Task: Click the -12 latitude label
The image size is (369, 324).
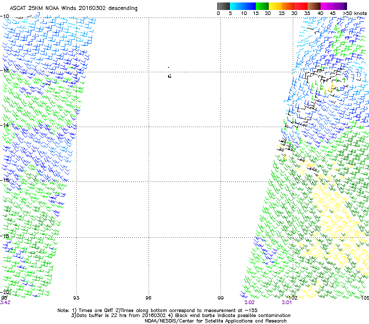Action: [x=4, y=70]
